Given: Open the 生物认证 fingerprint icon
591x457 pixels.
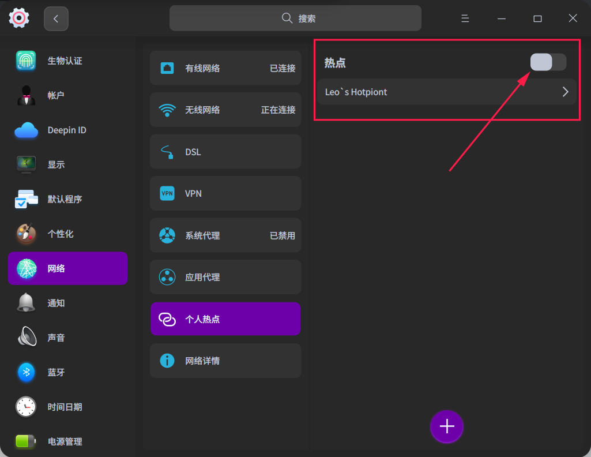Looking at the screenshot, I should click(x=26, y=61).
